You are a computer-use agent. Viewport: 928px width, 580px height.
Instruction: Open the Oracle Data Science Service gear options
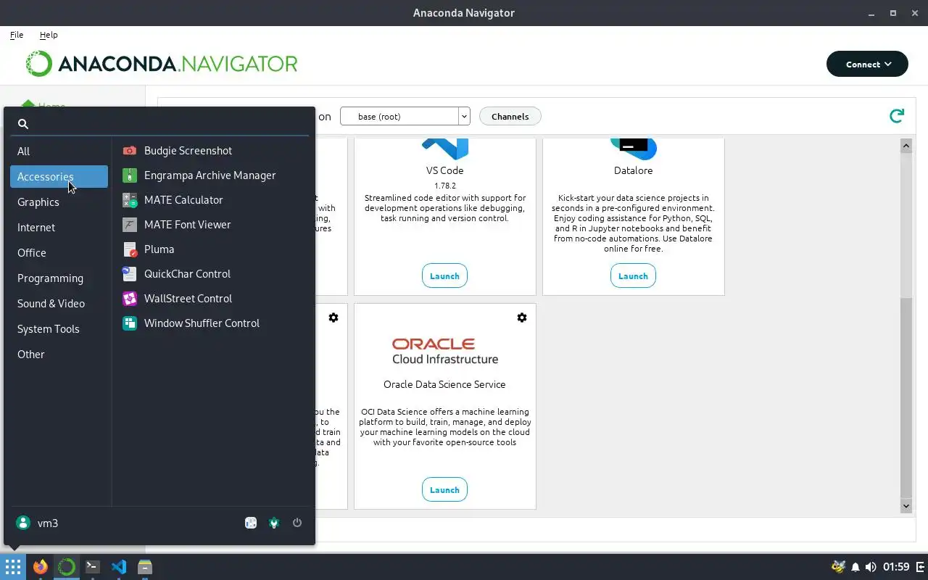(x=522, y=318)
